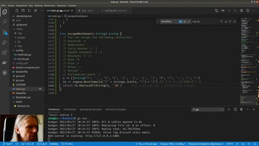
Task: Toggle regular expression in find
Action: click(189, 21)
